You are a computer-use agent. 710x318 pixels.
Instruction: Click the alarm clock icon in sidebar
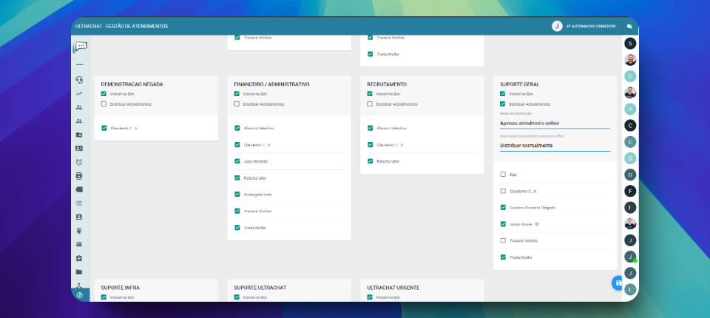point(79,162)
